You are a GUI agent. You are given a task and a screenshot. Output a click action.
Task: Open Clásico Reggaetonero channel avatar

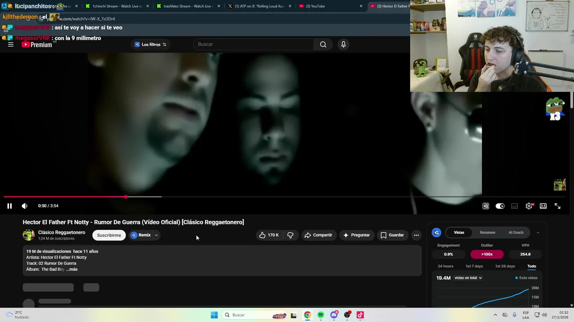point(29,235)
